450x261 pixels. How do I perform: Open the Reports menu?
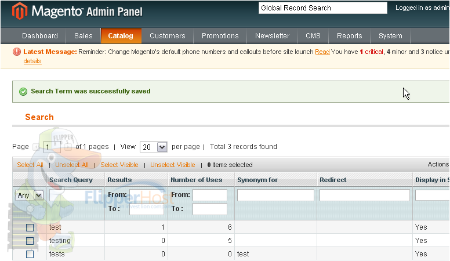[x=350, y=36]
